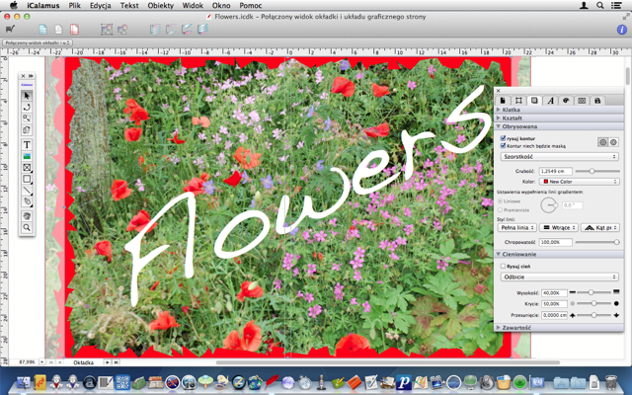Select the rectangle shape tool

[x=27, y=179]
